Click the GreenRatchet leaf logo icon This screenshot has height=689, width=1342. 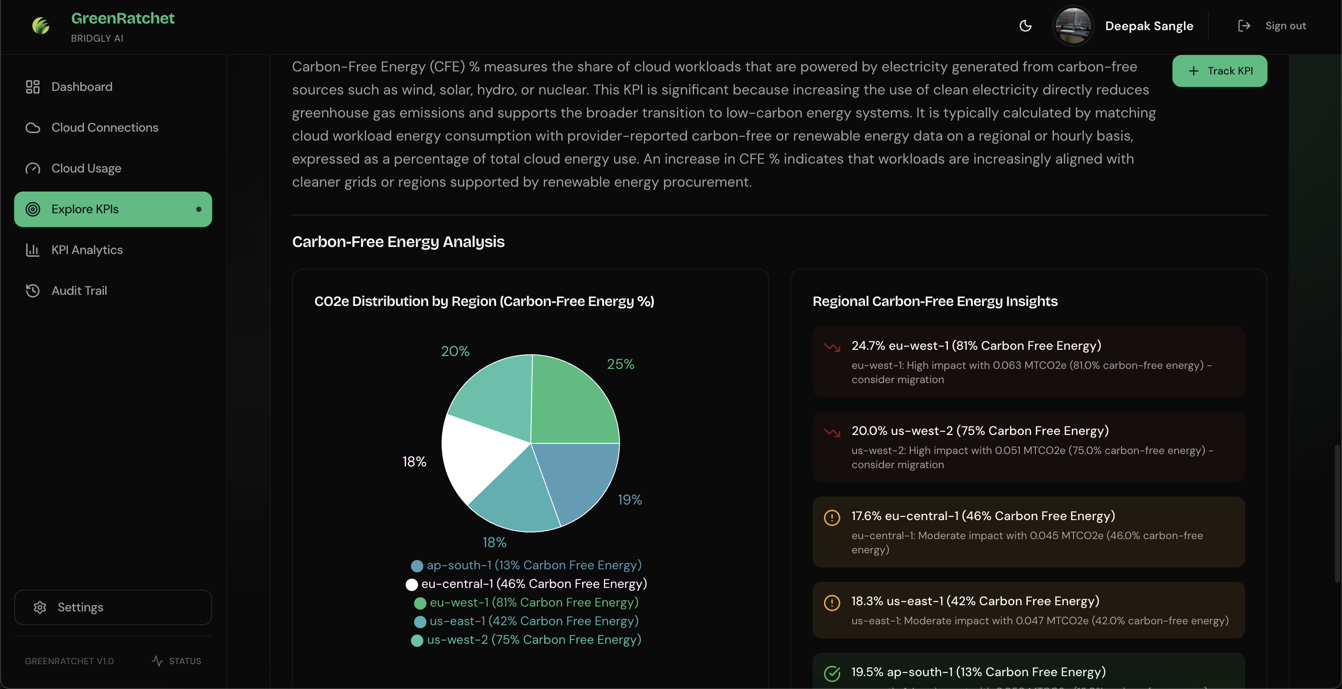(x=41, y=26)
